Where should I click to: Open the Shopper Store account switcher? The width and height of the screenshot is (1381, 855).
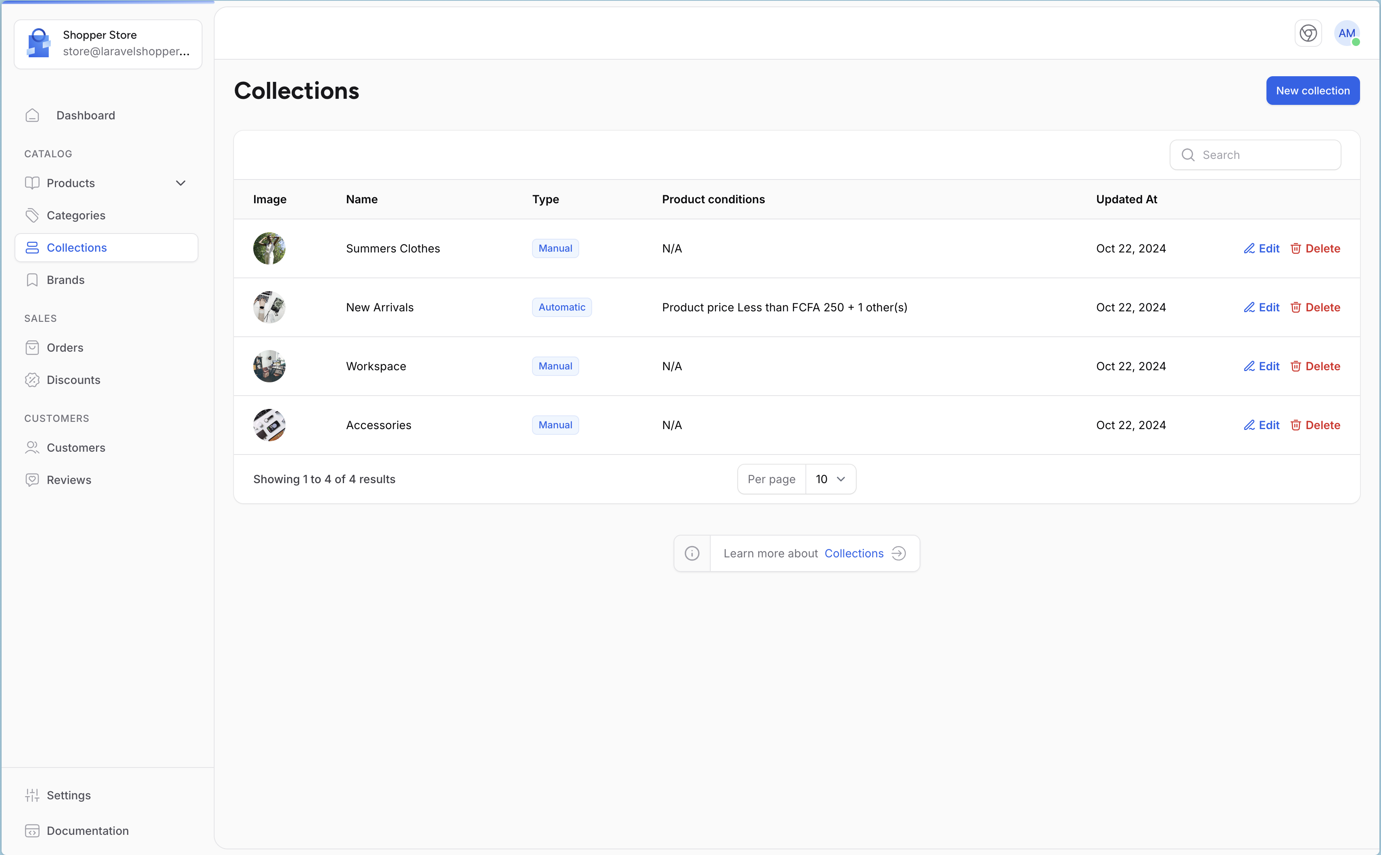click(107, 44)
